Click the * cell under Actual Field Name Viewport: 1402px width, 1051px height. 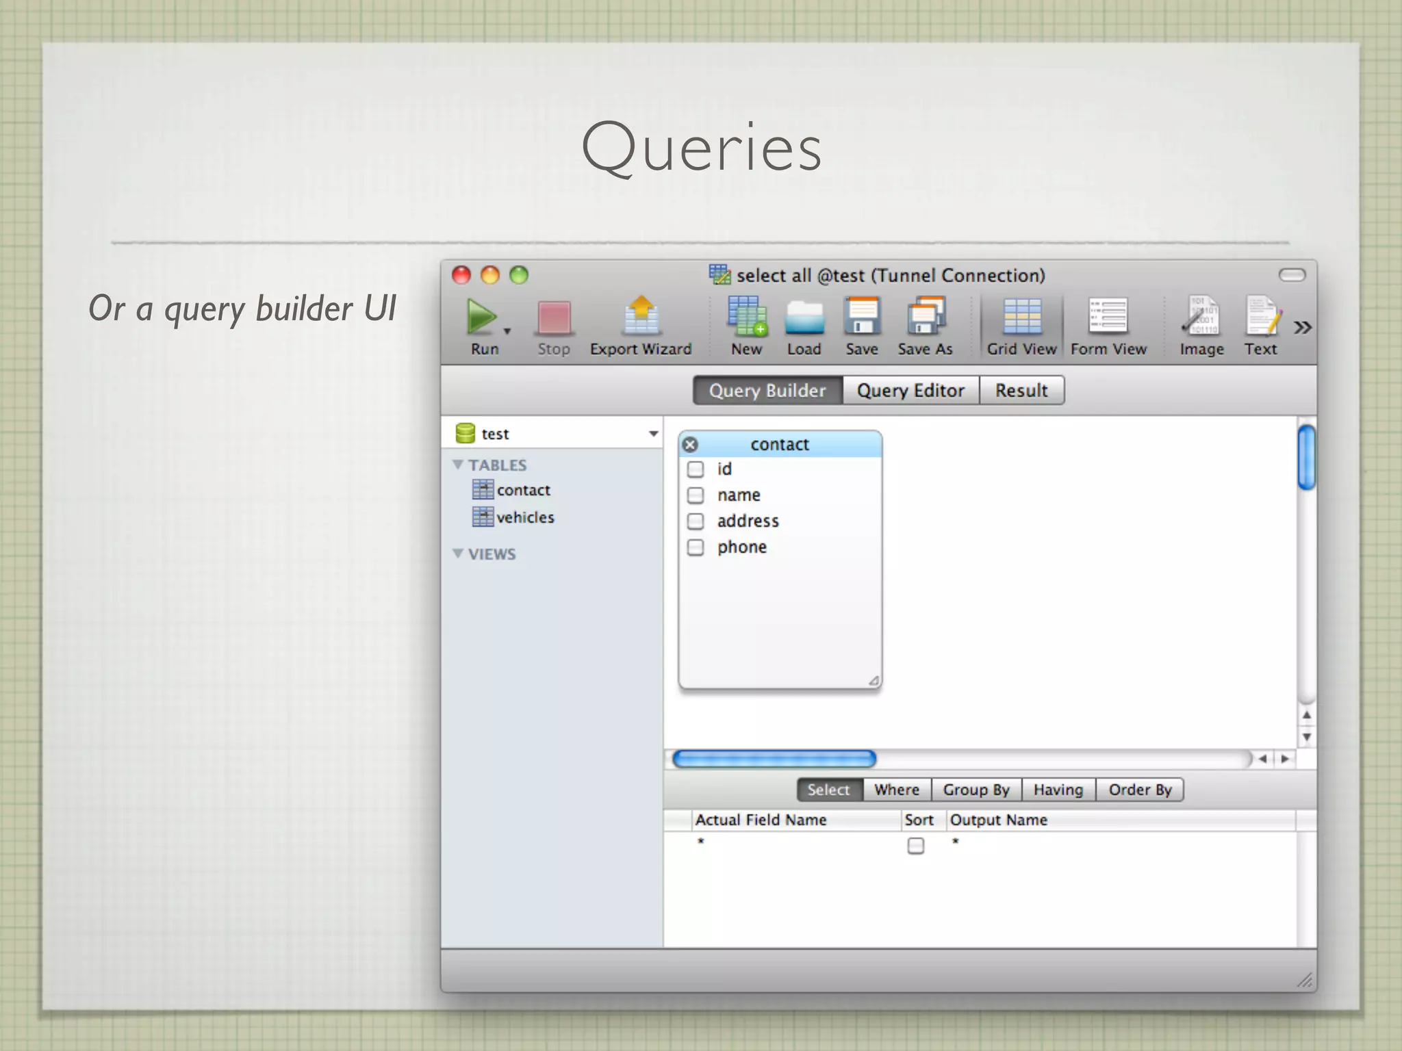[796, 844]
